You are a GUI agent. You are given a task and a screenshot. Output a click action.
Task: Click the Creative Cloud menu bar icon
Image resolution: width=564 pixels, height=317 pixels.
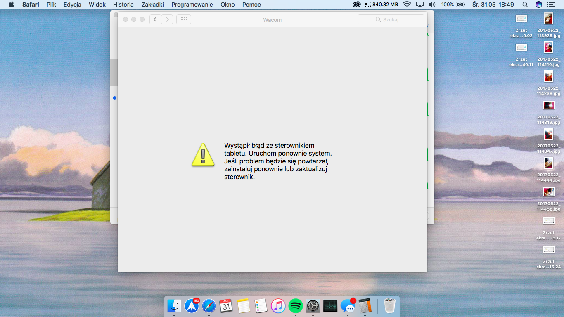[357, 5]
